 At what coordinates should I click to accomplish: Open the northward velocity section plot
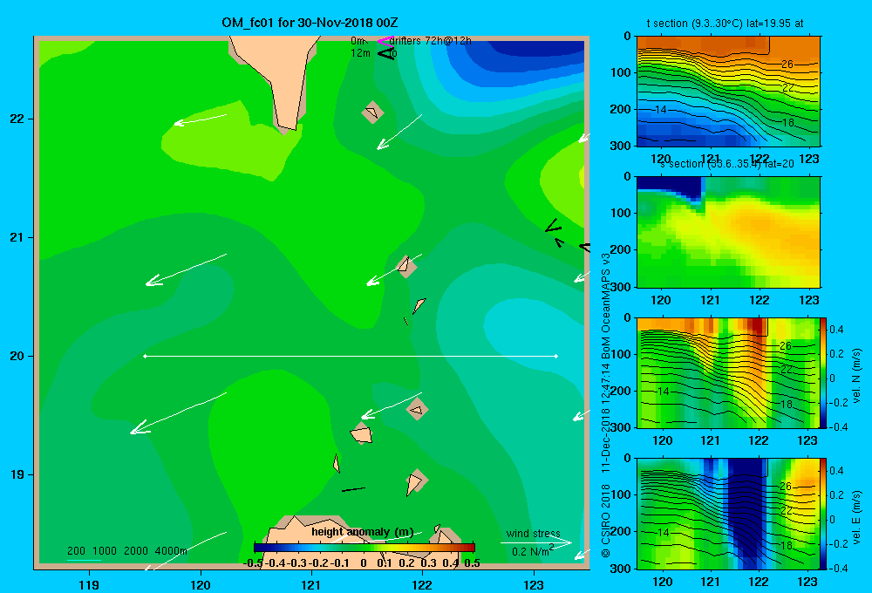click(x=728, y=372)
